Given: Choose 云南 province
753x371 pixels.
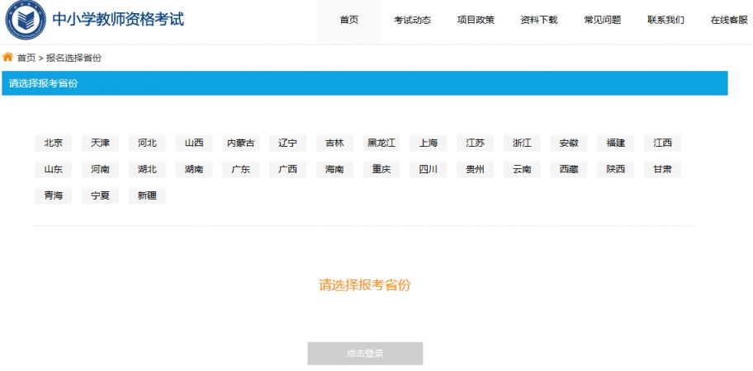Looking at the screenshot, I should (522, 169).
